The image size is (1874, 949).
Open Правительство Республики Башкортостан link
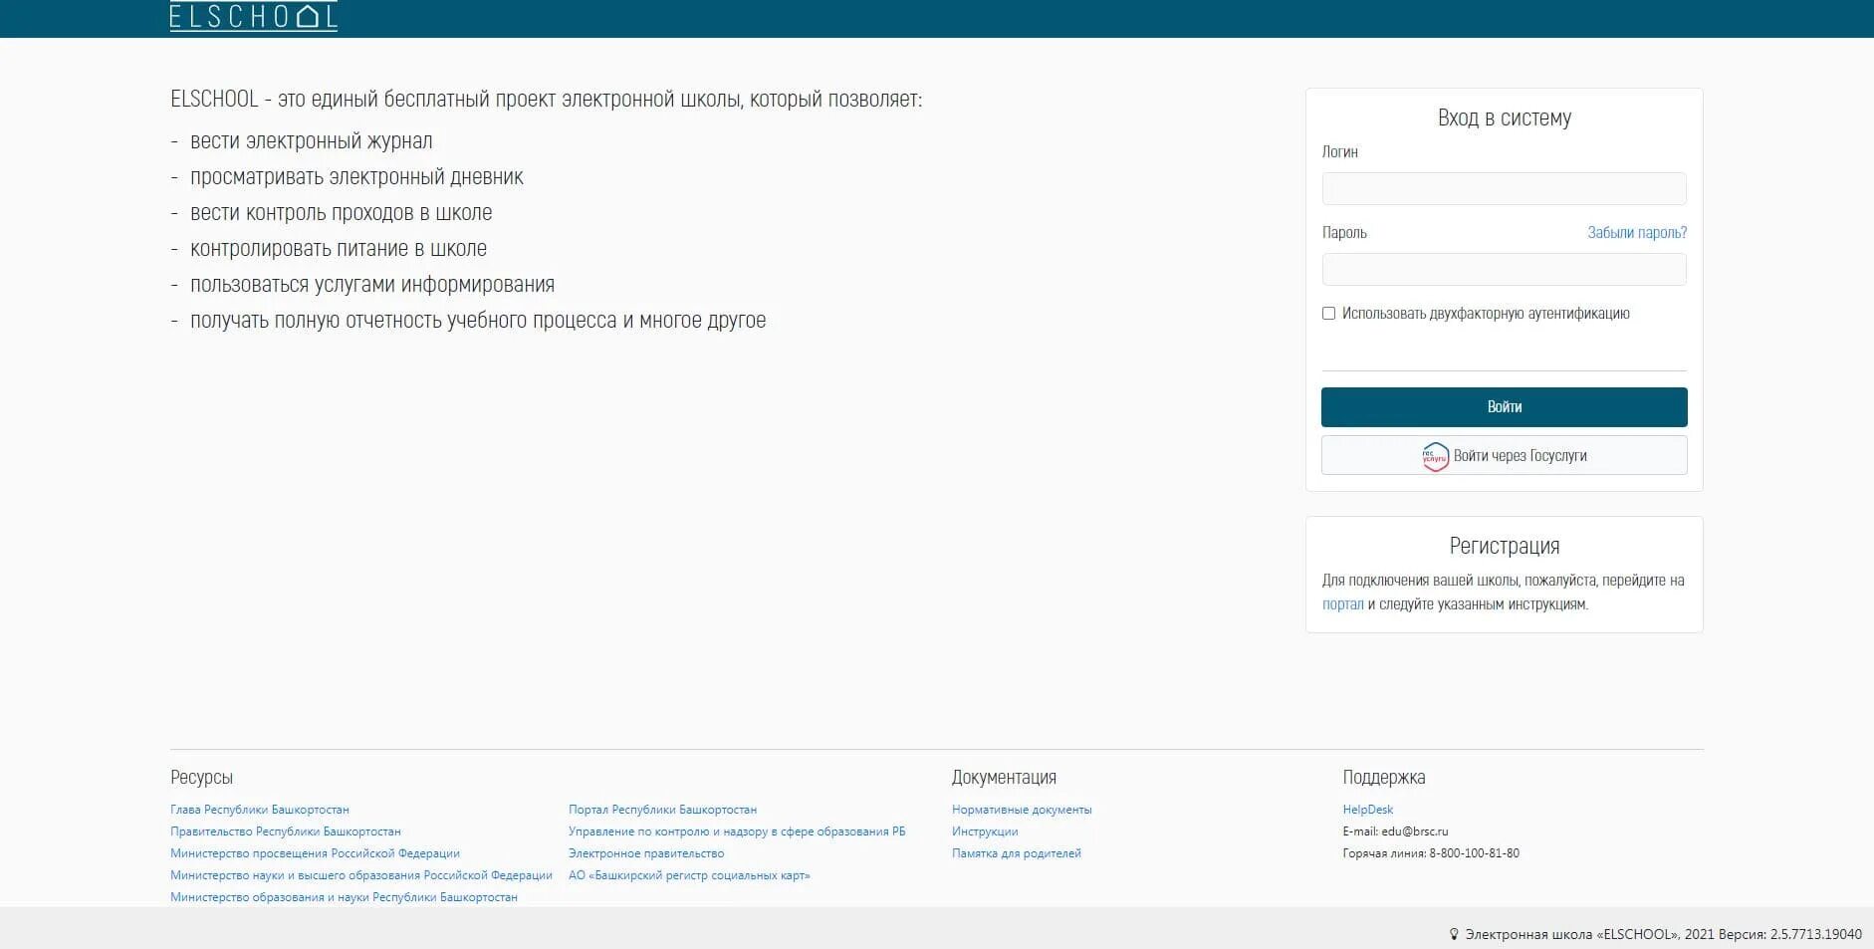pos(286,831)
